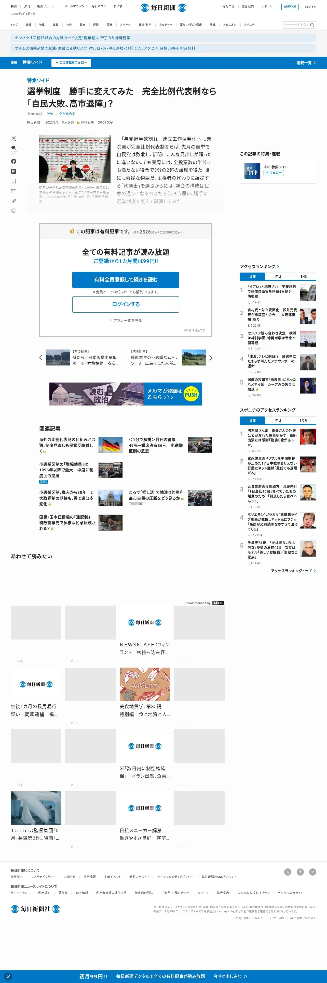Click 有料会員登録して続きを読む button
327x983 pixels.
pos(126,280)
